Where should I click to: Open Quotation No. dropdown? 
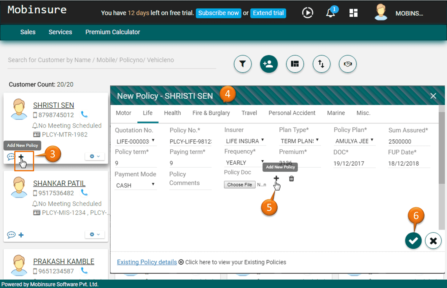136,141
